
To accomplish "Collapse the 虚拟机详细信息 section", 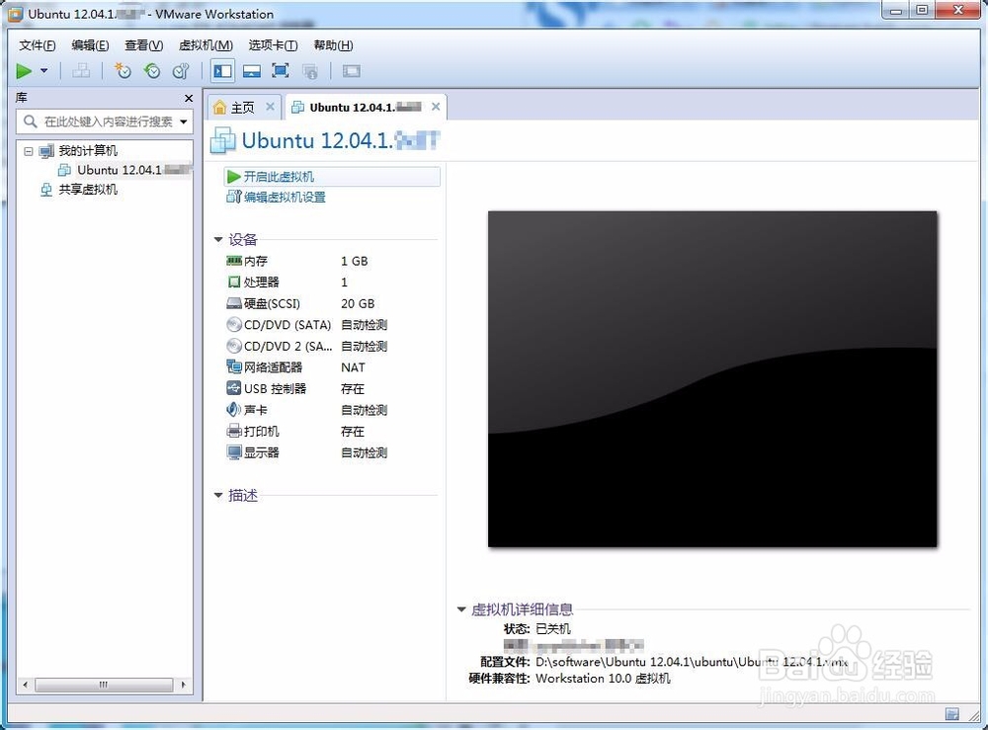I will click(459, 609).
